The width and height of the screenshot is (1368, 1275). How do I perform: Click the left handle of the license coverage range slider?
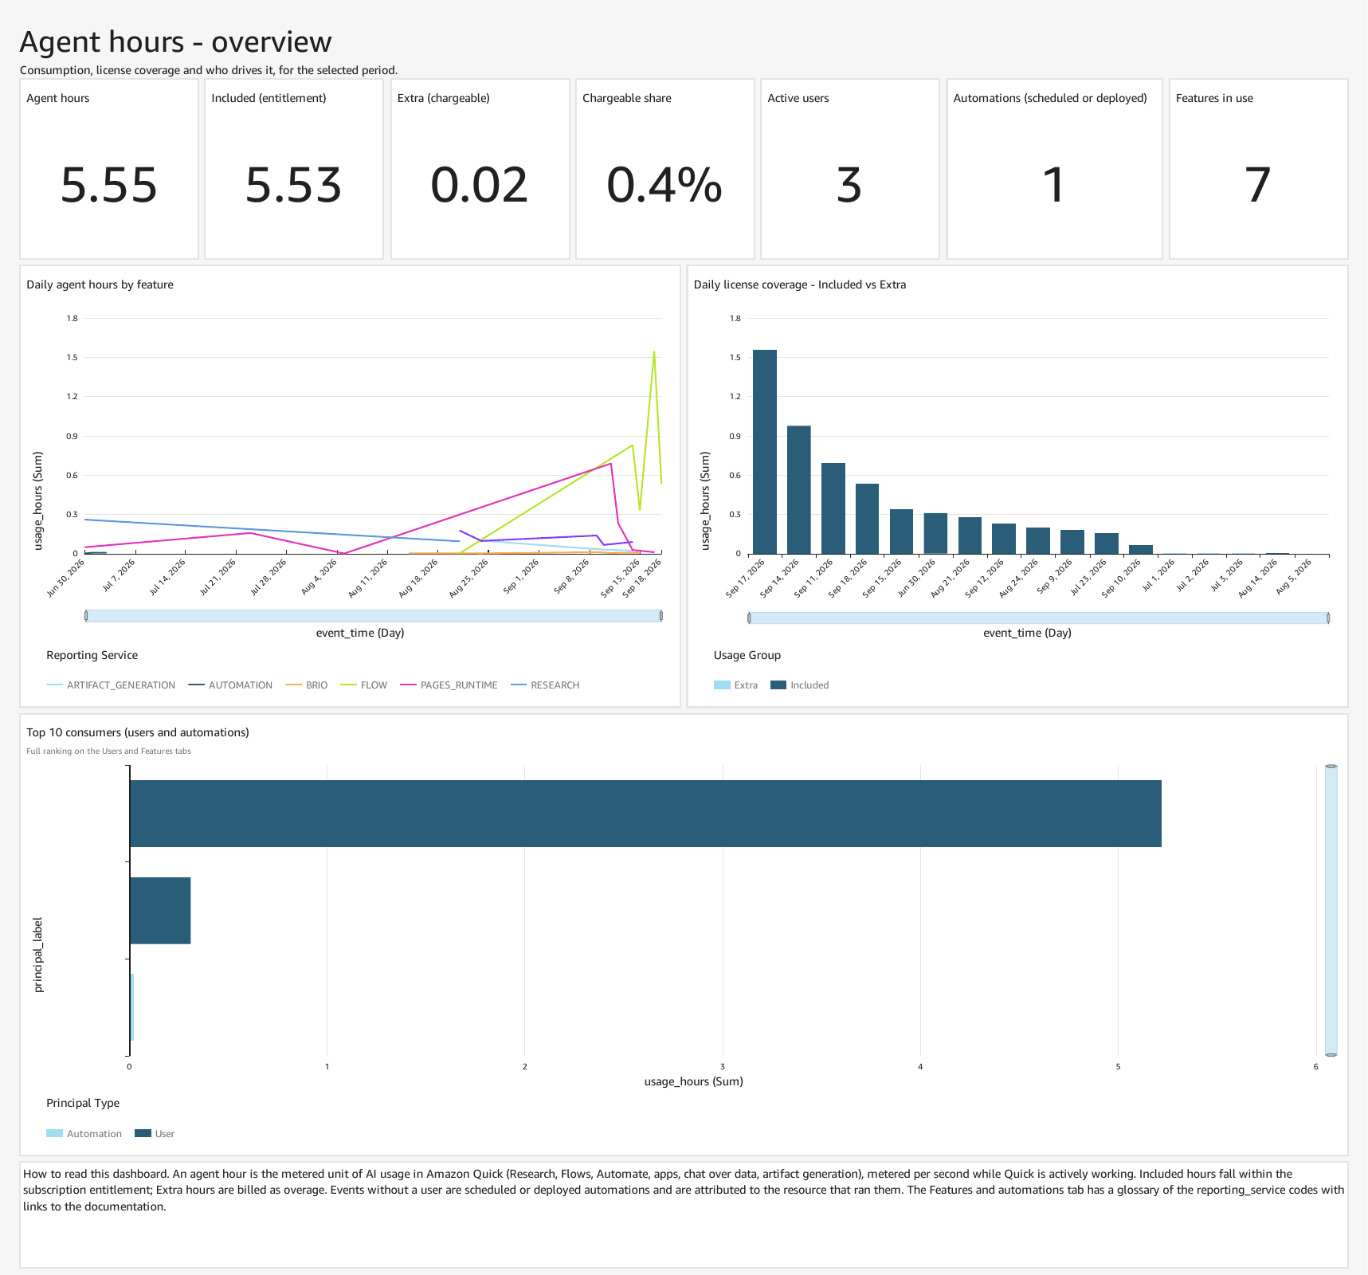(x=749, y=618)
